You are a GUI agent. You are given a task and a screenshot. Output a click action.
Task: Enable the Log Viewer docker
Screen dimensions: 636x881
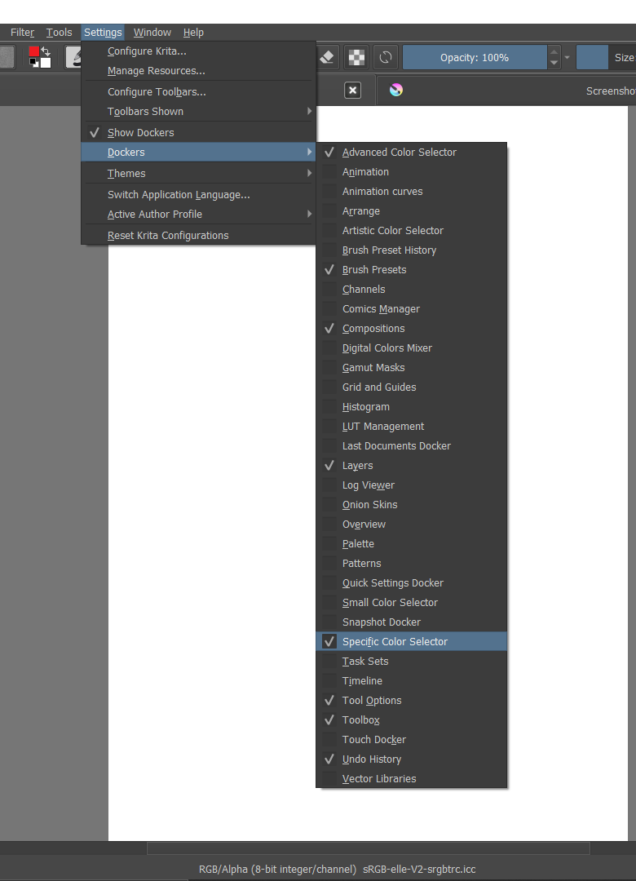[411, 485]
